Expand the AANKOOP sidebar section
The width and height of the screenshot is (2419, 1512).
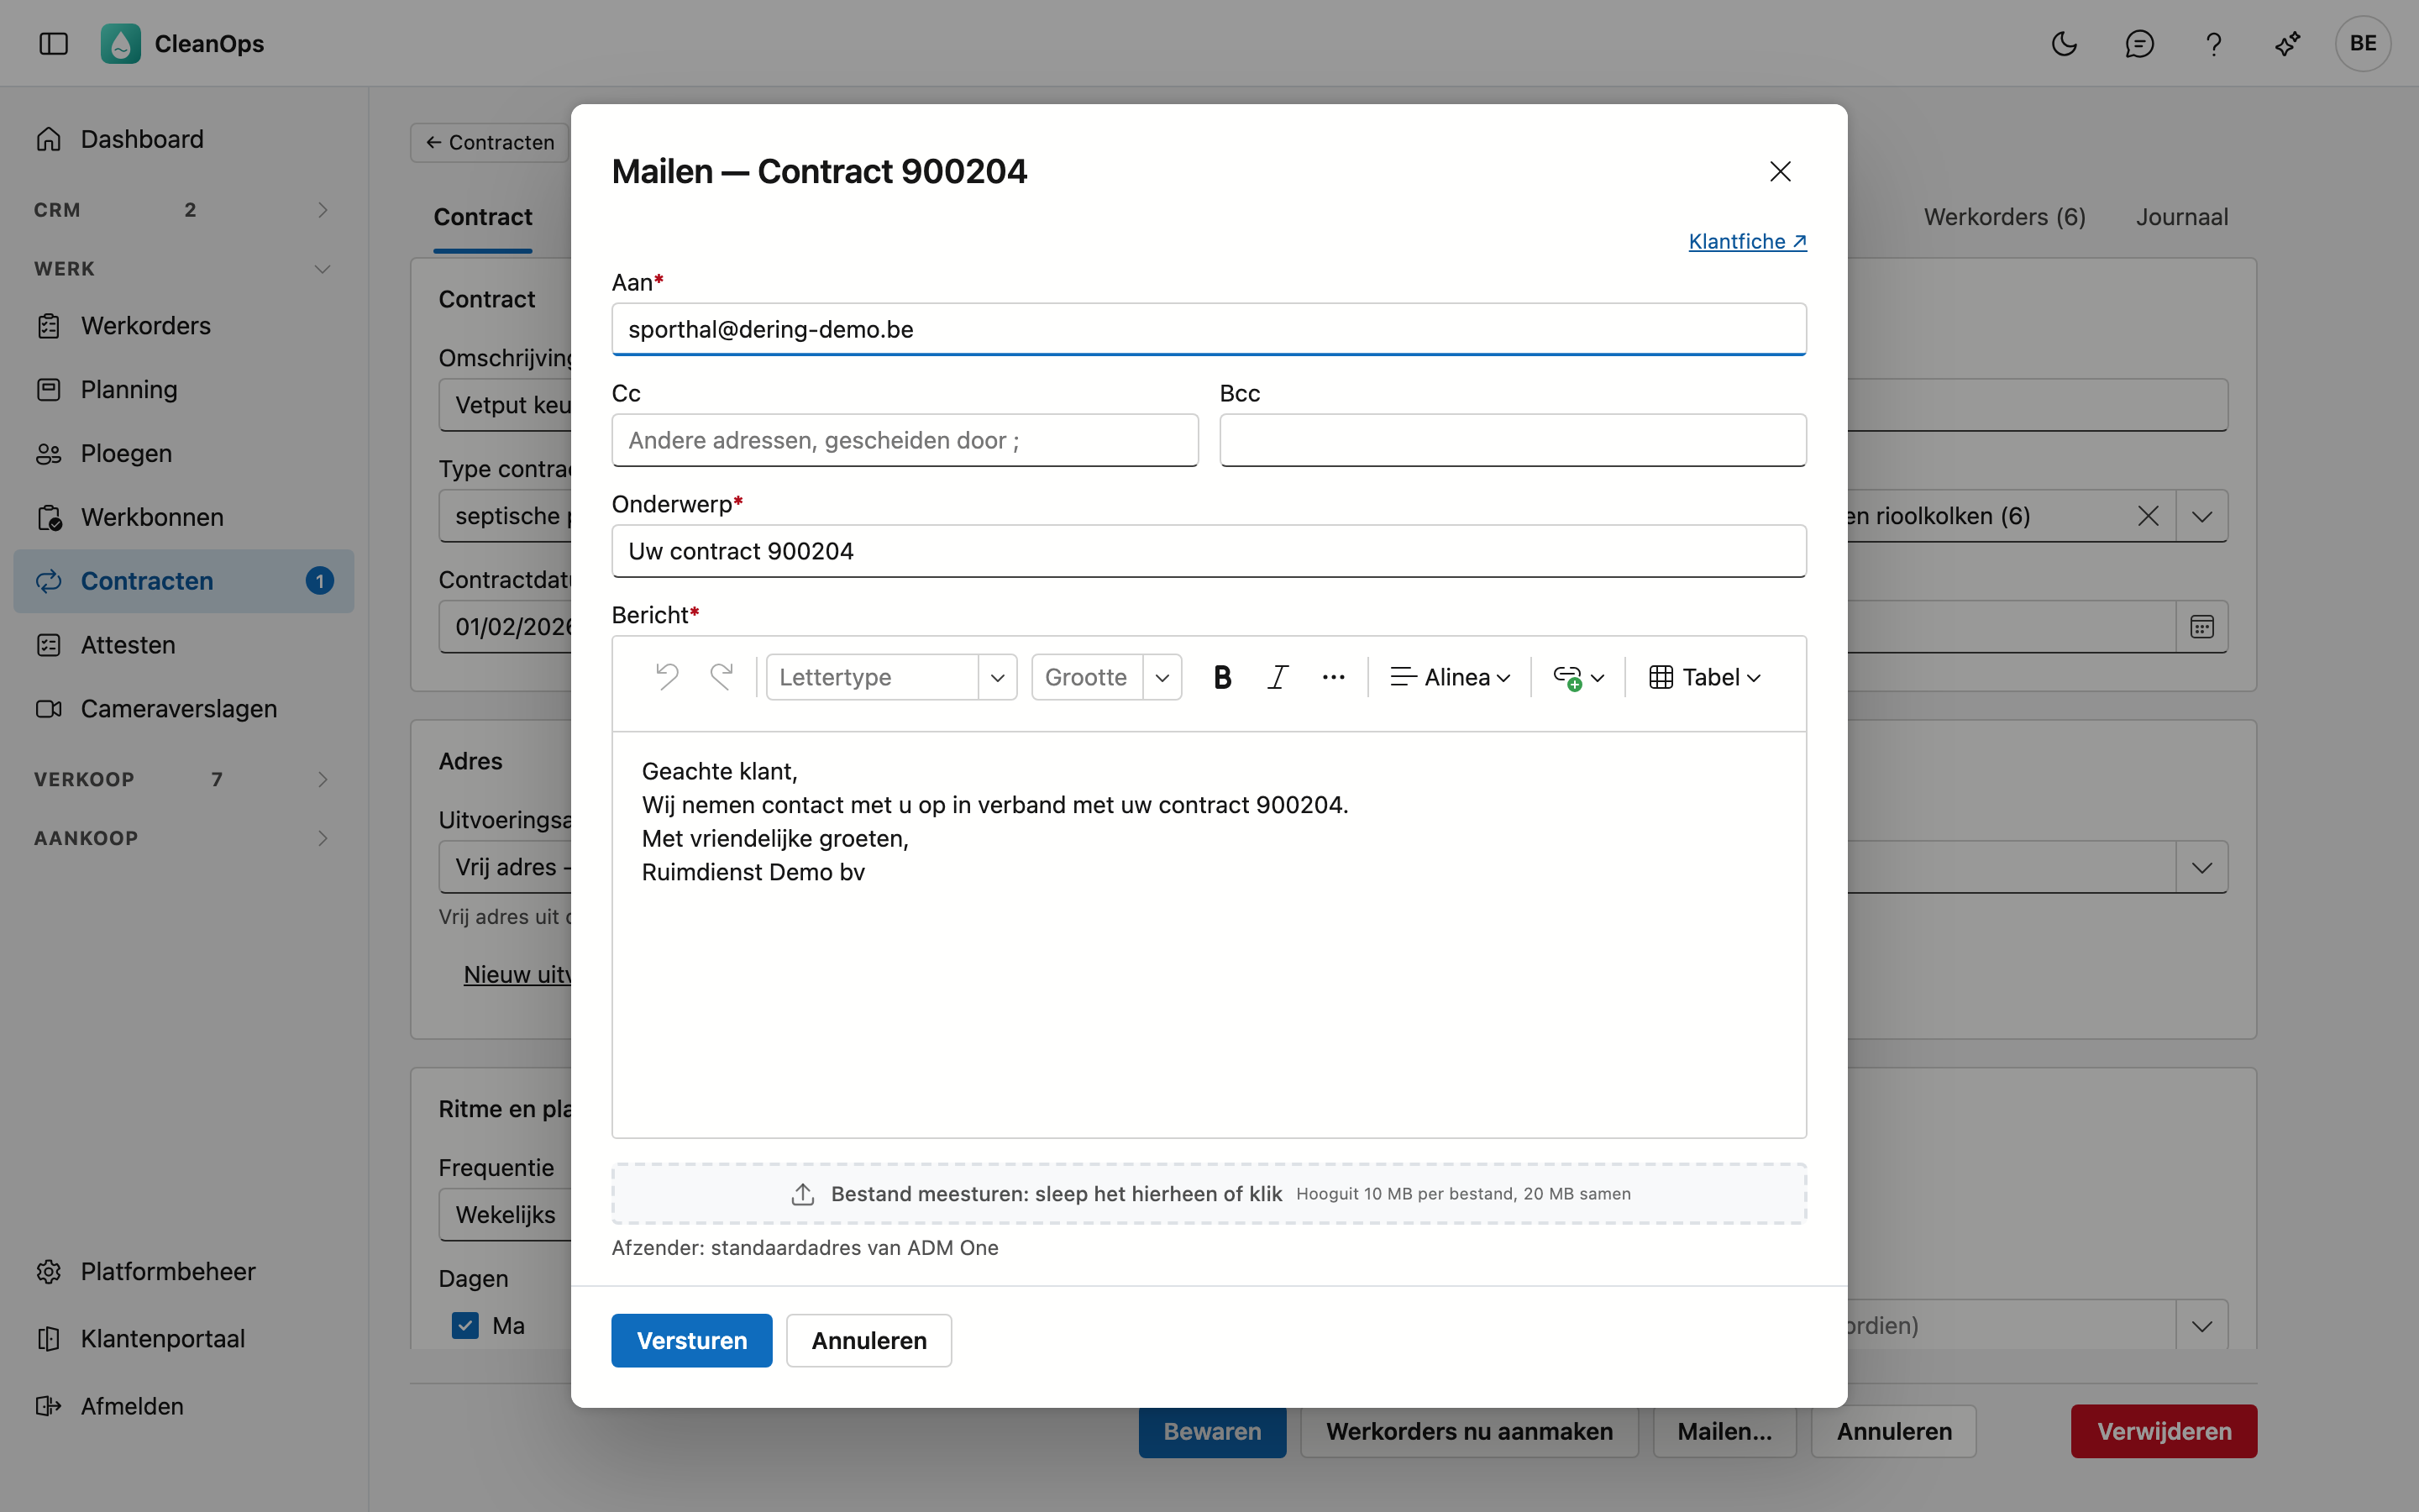coord(183,838)
